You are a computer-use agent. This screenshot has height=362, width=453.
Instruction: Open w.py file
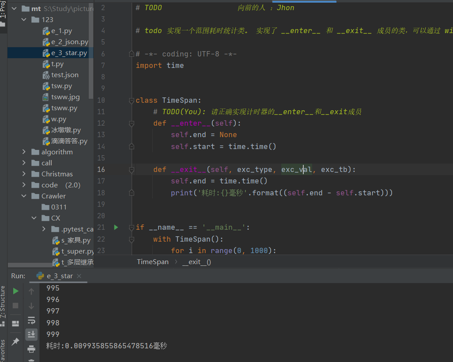pyautogui.click(x=54, y=119)
